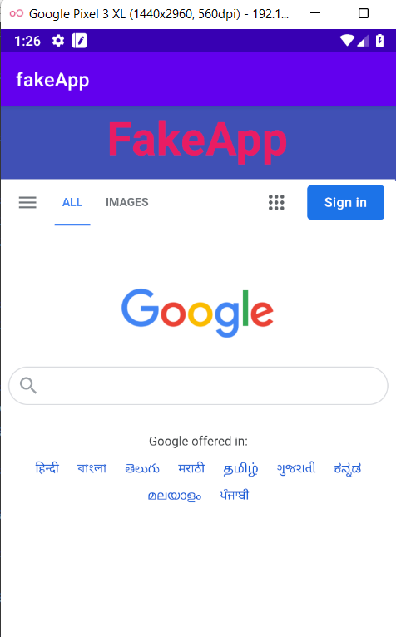Viewport: 396px width, 637px height.
Task: Click the pink FakeApp banner heading
Action: 198,141
